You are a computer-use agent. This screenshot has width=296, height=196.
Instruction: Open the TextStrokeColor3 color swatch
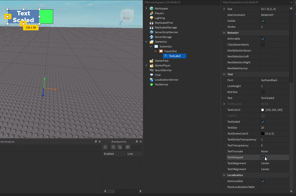coord(263,134)
